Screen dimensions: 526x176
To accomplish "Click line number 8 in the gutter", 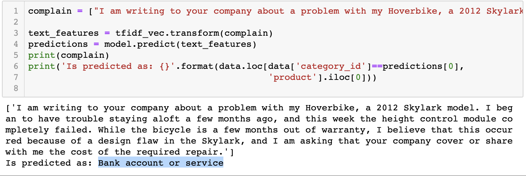I will 16,88.
